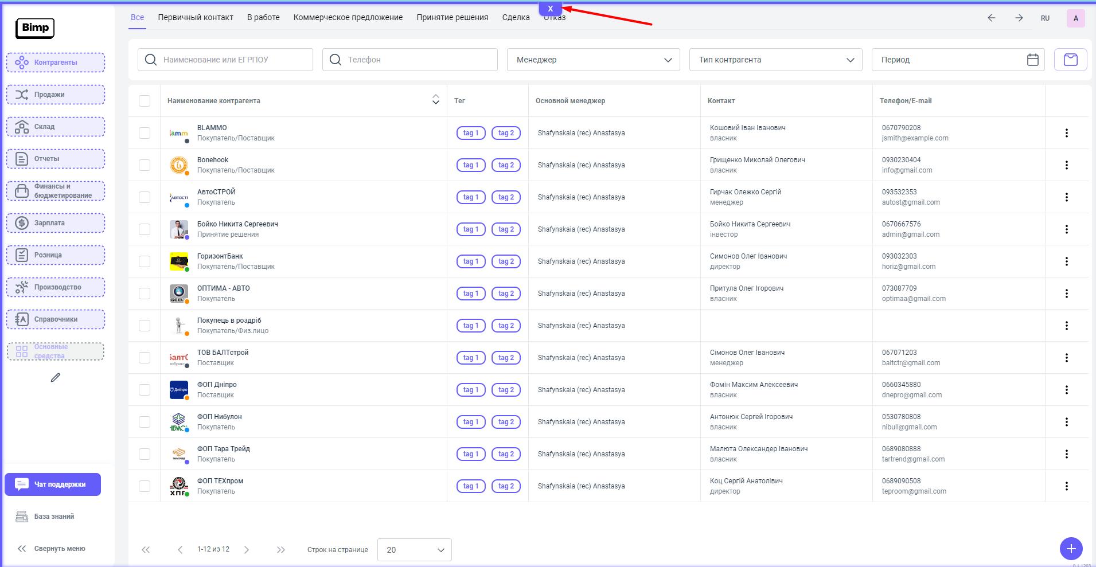Collapse sidebar with Свернуть меню
Screen dimensions: 1096x567
point(52,549)
